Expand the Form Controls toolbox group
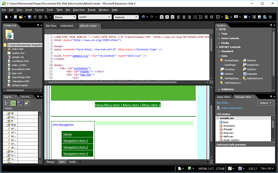The height and width of the screenshot is (173, 278). [230, 38]
